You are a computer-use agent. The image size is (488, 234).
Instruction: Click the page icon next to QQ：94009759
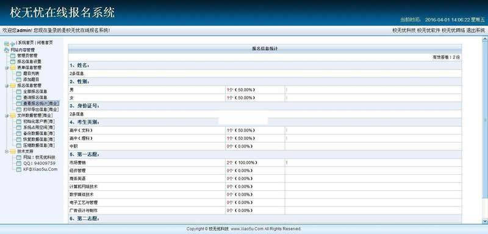19,163
